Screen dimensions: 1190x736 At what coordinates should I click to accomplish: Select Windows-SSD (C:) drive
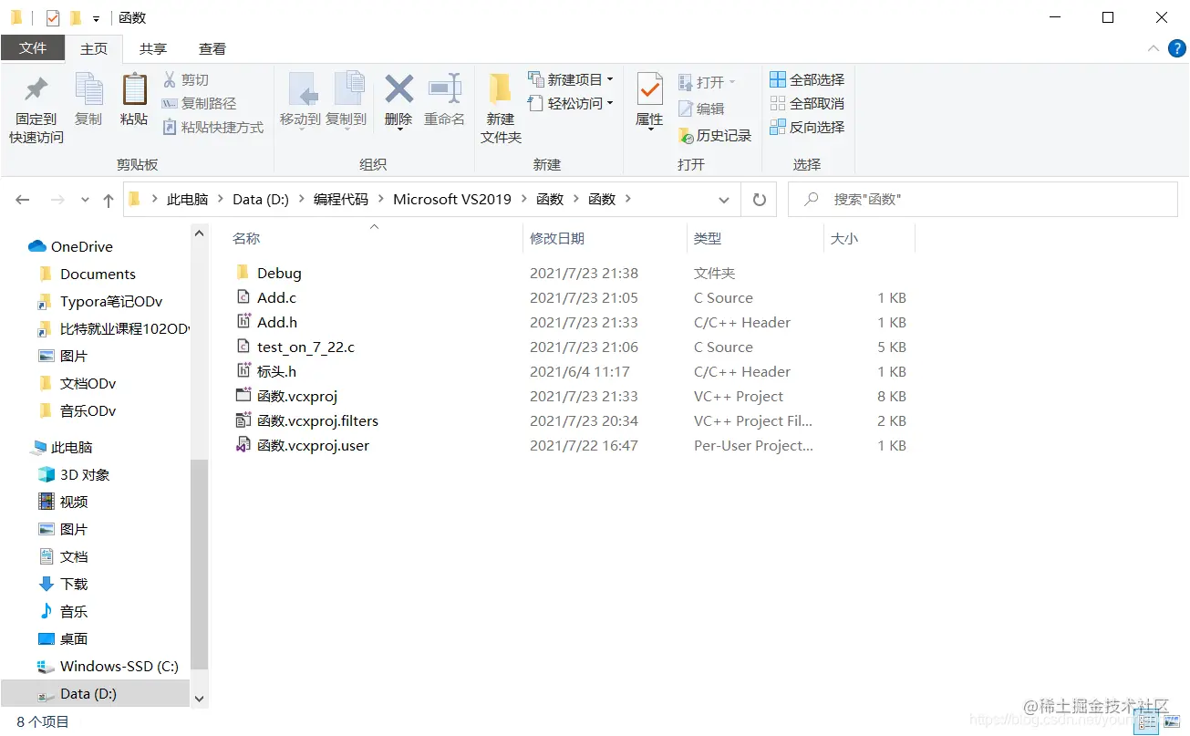tap(108, 667)
